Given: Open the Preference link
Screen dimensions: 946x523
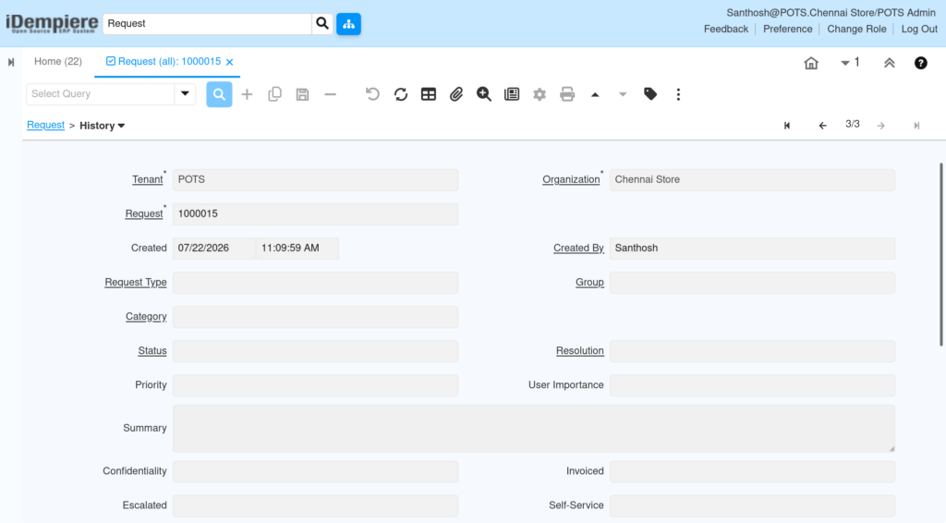Looking at the screenshot, I should (x=787, y=29).
